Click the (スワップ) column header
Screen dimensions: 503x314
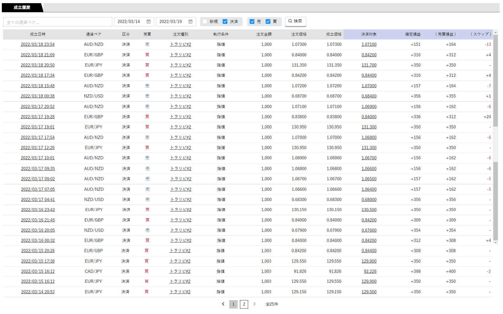pyautogui.click(x=481, y=34)
